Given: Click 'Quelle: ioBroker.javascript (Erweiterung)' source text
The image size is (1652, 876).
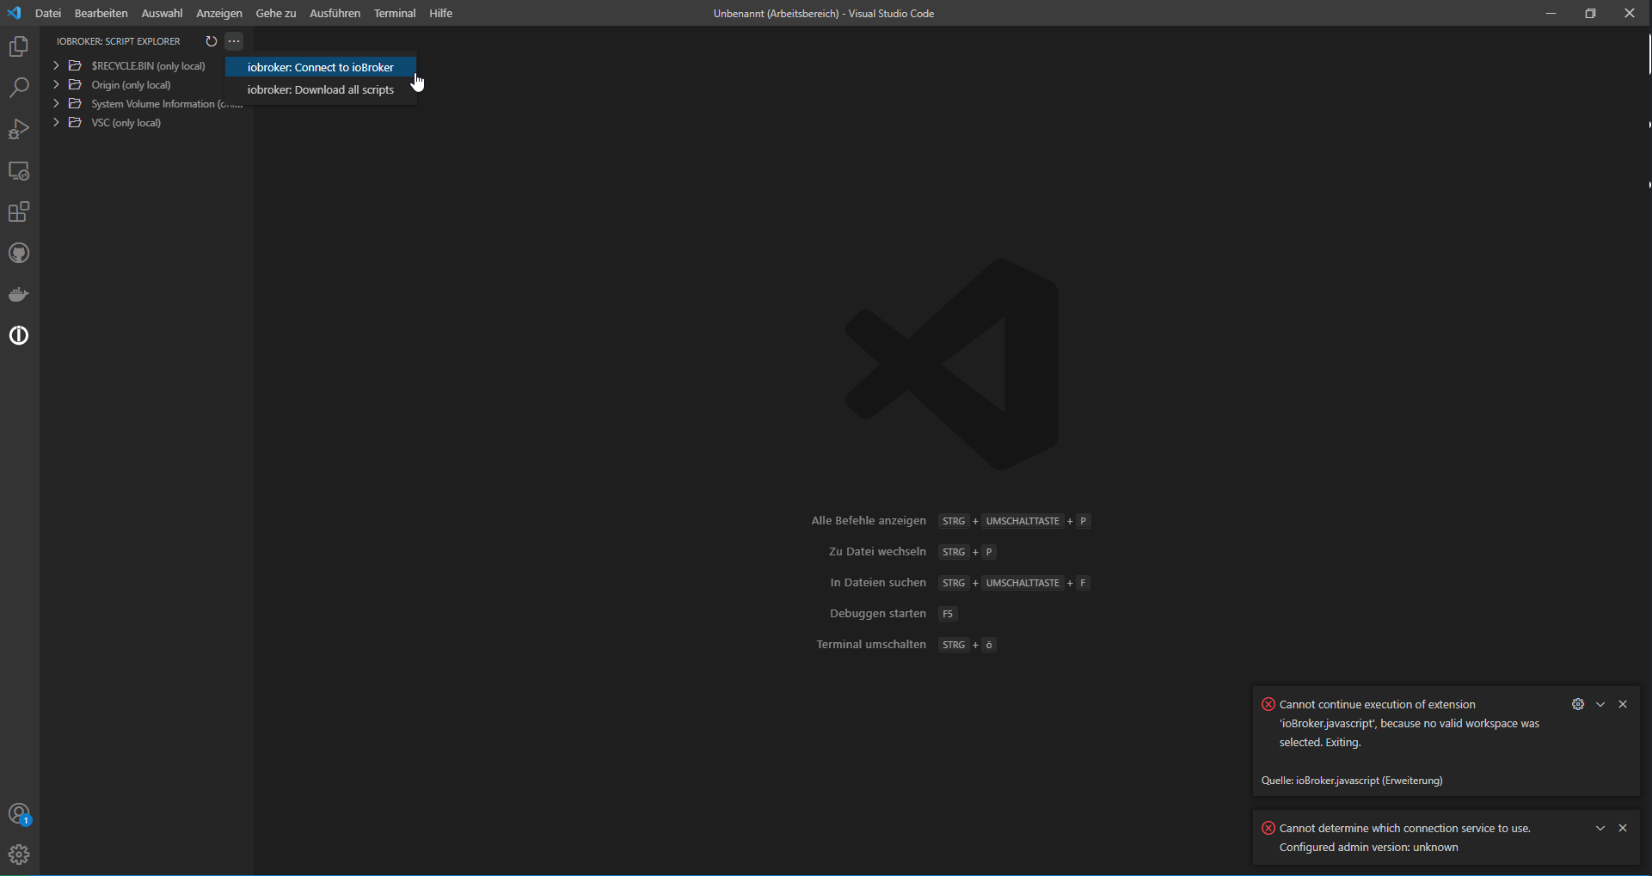Looking at the screenshot, I should (1352, 781).
